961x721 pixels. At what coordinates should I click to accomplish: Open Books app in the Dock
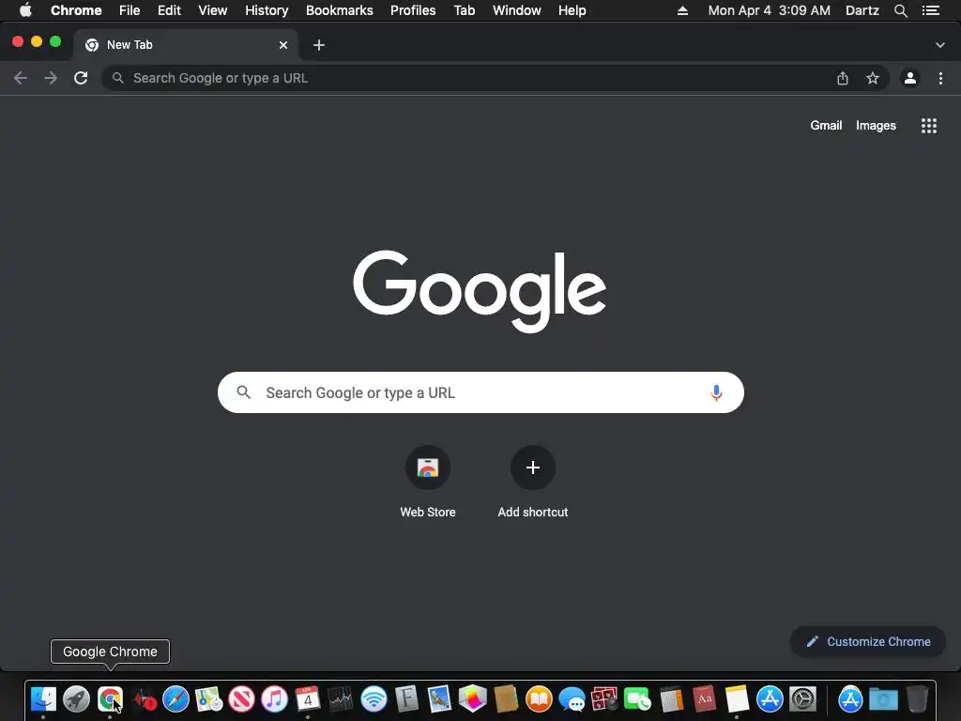pos(539,698)
